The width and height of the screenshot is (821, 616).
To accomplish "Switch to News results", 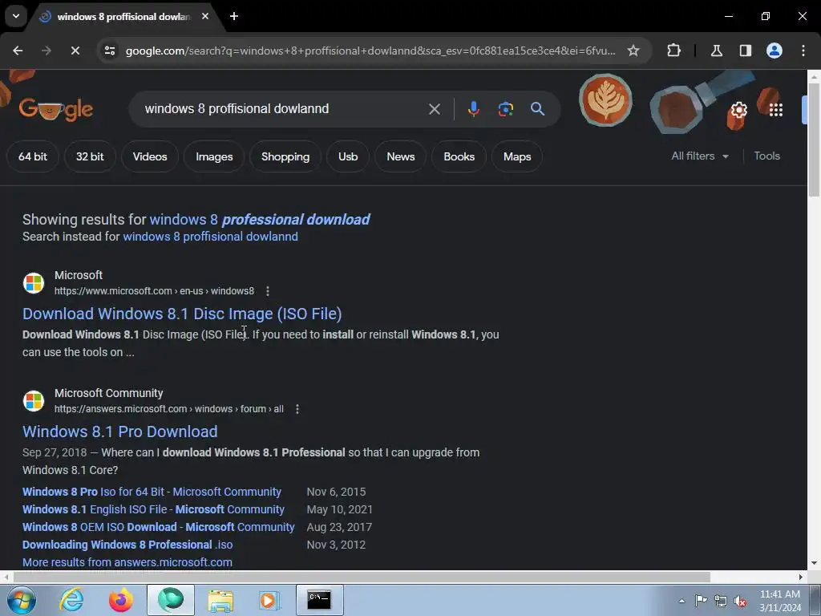I will pos(401,156).
